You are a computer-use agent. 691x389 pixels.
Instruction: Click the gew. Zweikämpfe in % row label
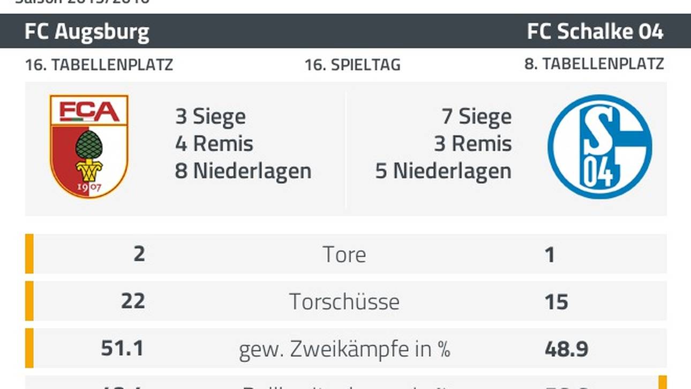tap(344, 349)
